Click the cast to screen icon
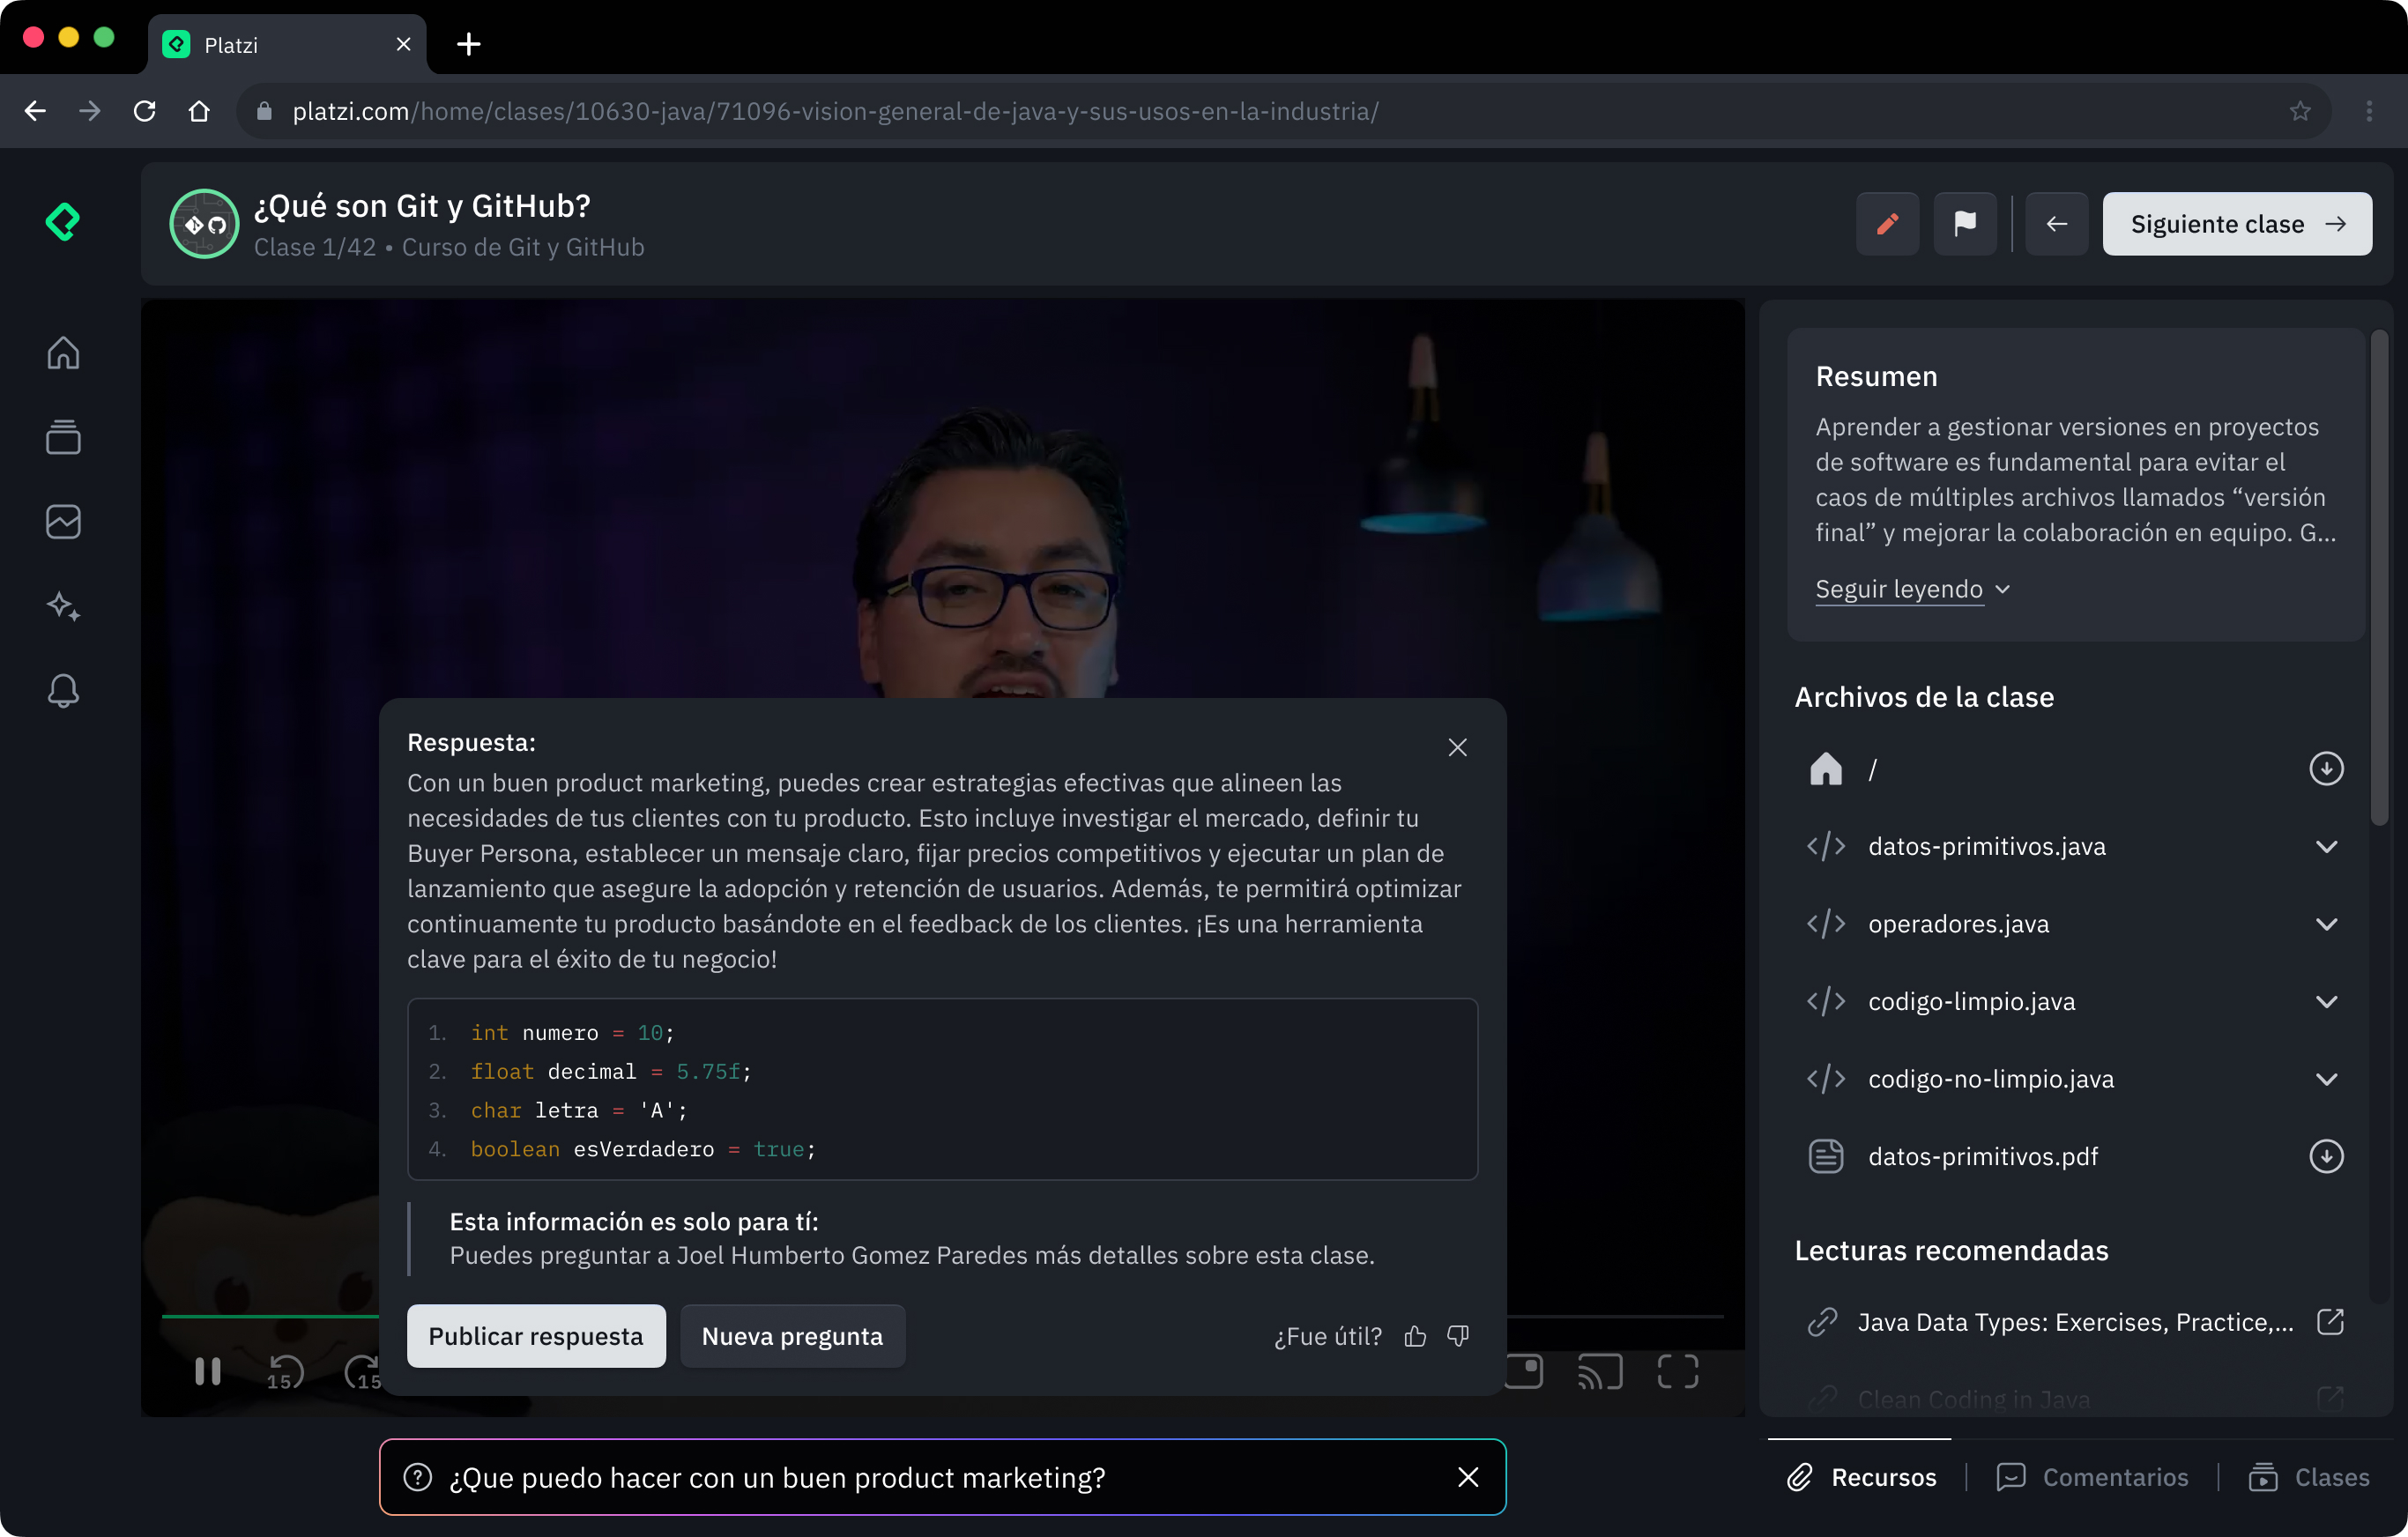The width and height of the screenshot is (2408, 1537). (1599, 1372)
